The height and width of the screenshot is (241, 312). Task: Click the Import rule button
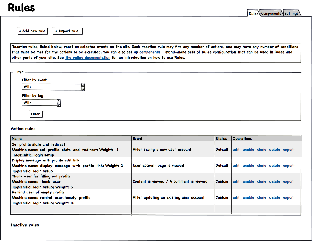pos(67,31)
